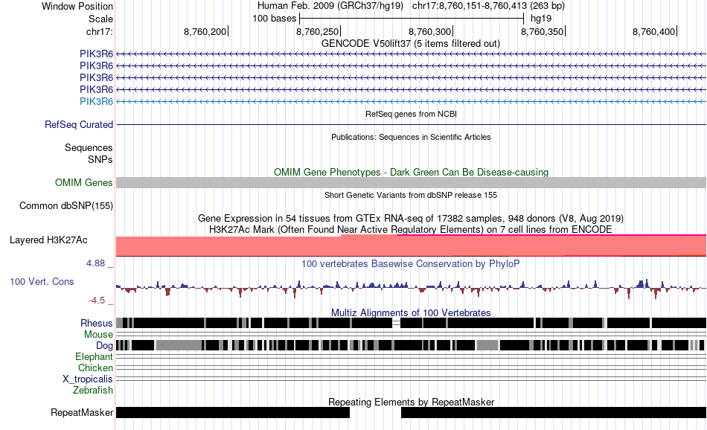Click the 100 Vert. Cons label

[42, 282]
